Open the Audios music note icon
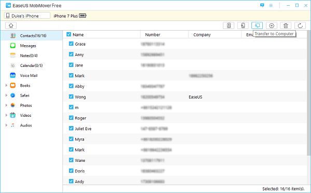Image resolution: width=311 pixels, height=193 pixels. point(12,125)
